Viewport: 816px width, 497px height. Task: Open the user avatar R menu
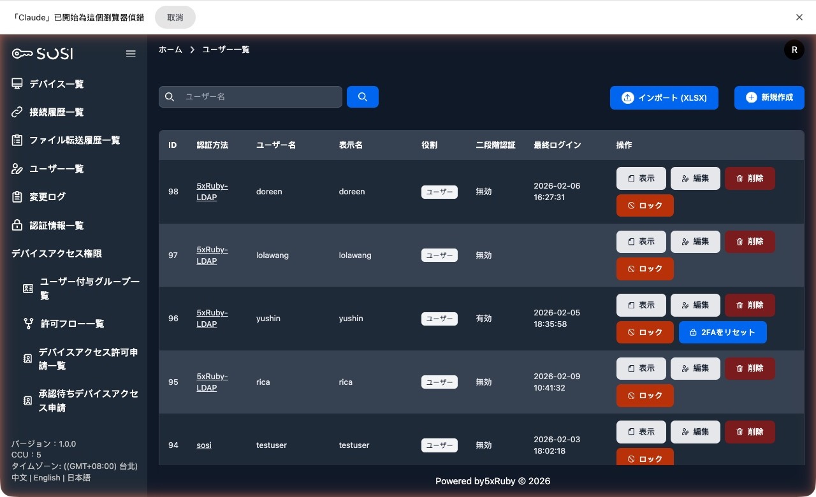pyautogui.click(x=794, y=50)
